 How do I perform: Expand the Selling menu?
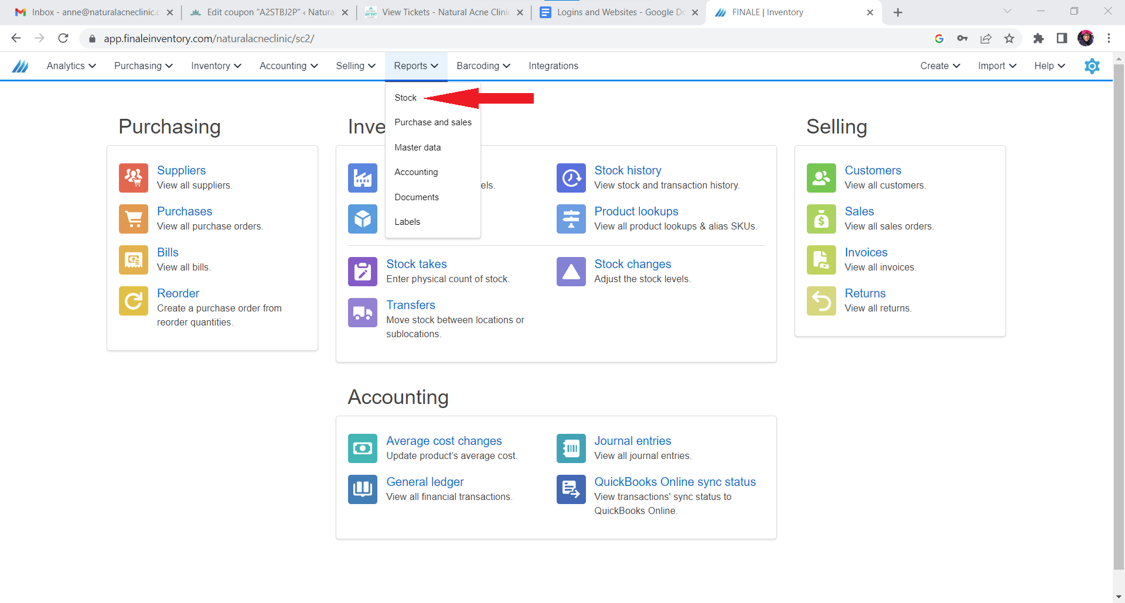coord(356,66)
